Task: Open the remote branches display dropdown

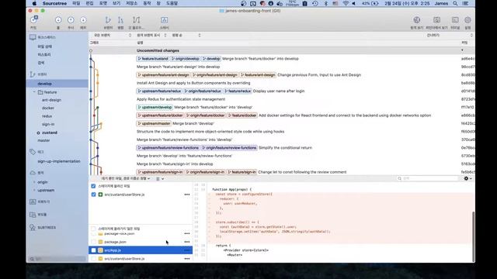Action: click(151, 35)
